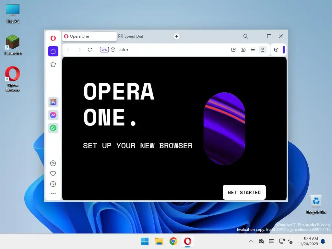The width and height of the screenshot is (332, 249).
Task: Open the Windows Start menu
Action: [145, 241]
